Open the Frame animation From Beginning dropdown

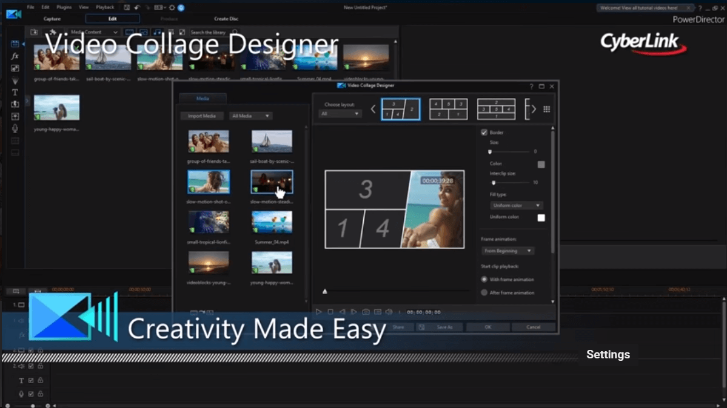coord(508,251)
